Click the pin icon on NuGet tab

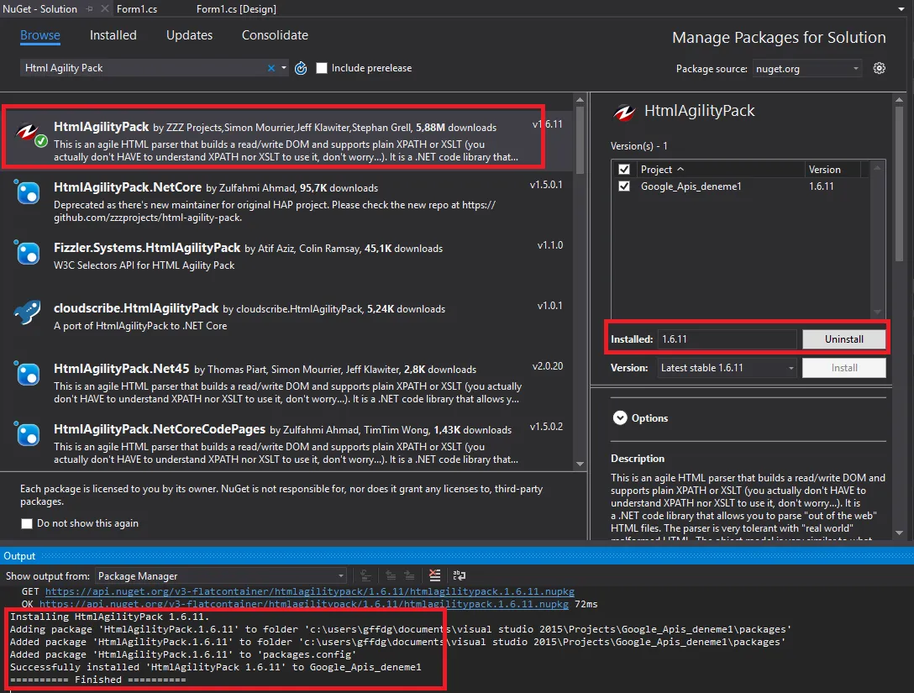[90, 8]
